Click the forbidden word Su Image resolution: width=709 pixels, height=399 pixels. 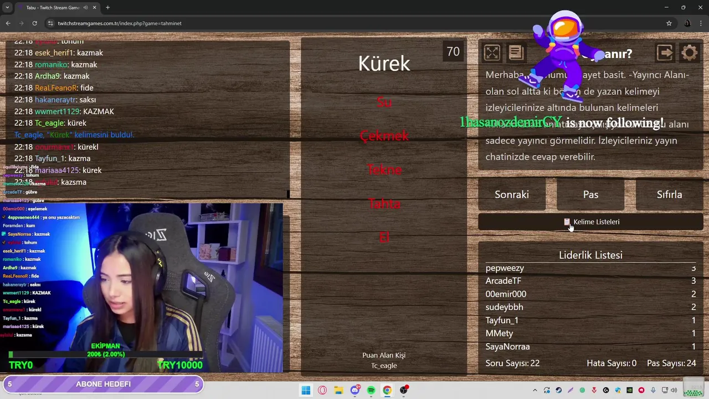[x=384, y=102]
